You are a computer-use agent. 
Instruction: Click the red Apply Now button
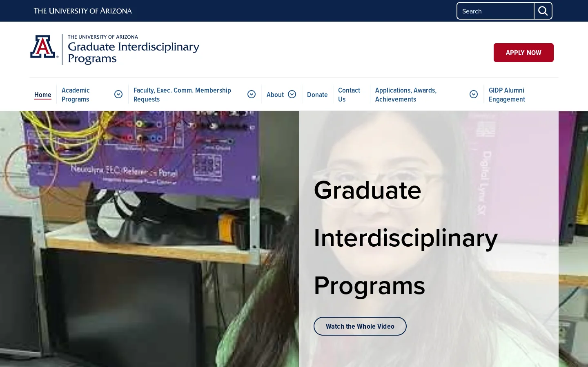pyautogui.click(x=523, y=53)
